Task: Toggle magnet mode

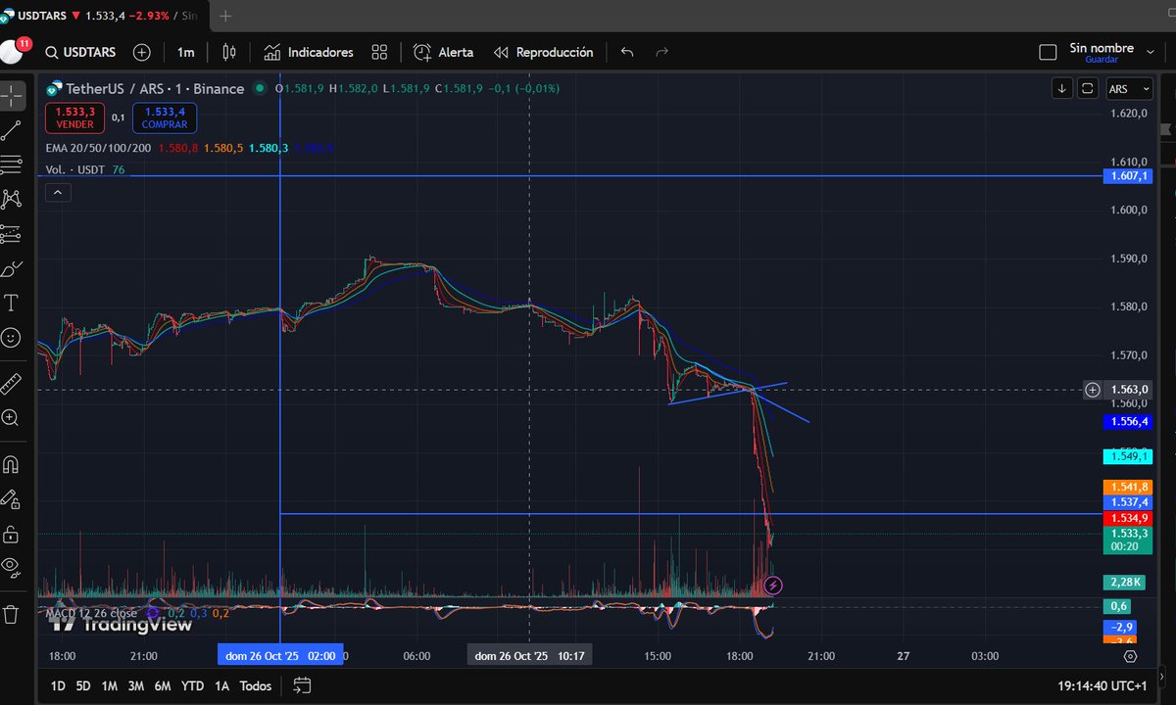Action: click(x=12, y=464)
